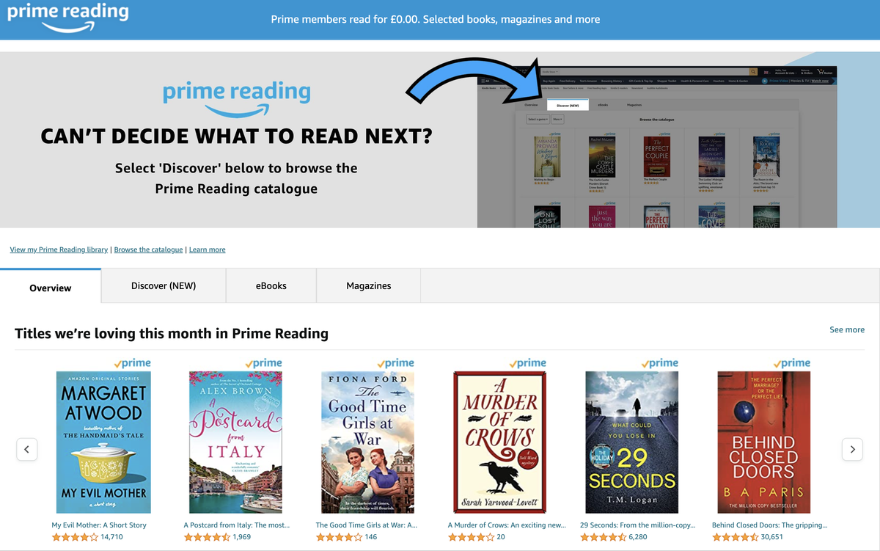Click title link The Good Time Girls at War
This screenshot has height=551, width=880.
(367, 525)
